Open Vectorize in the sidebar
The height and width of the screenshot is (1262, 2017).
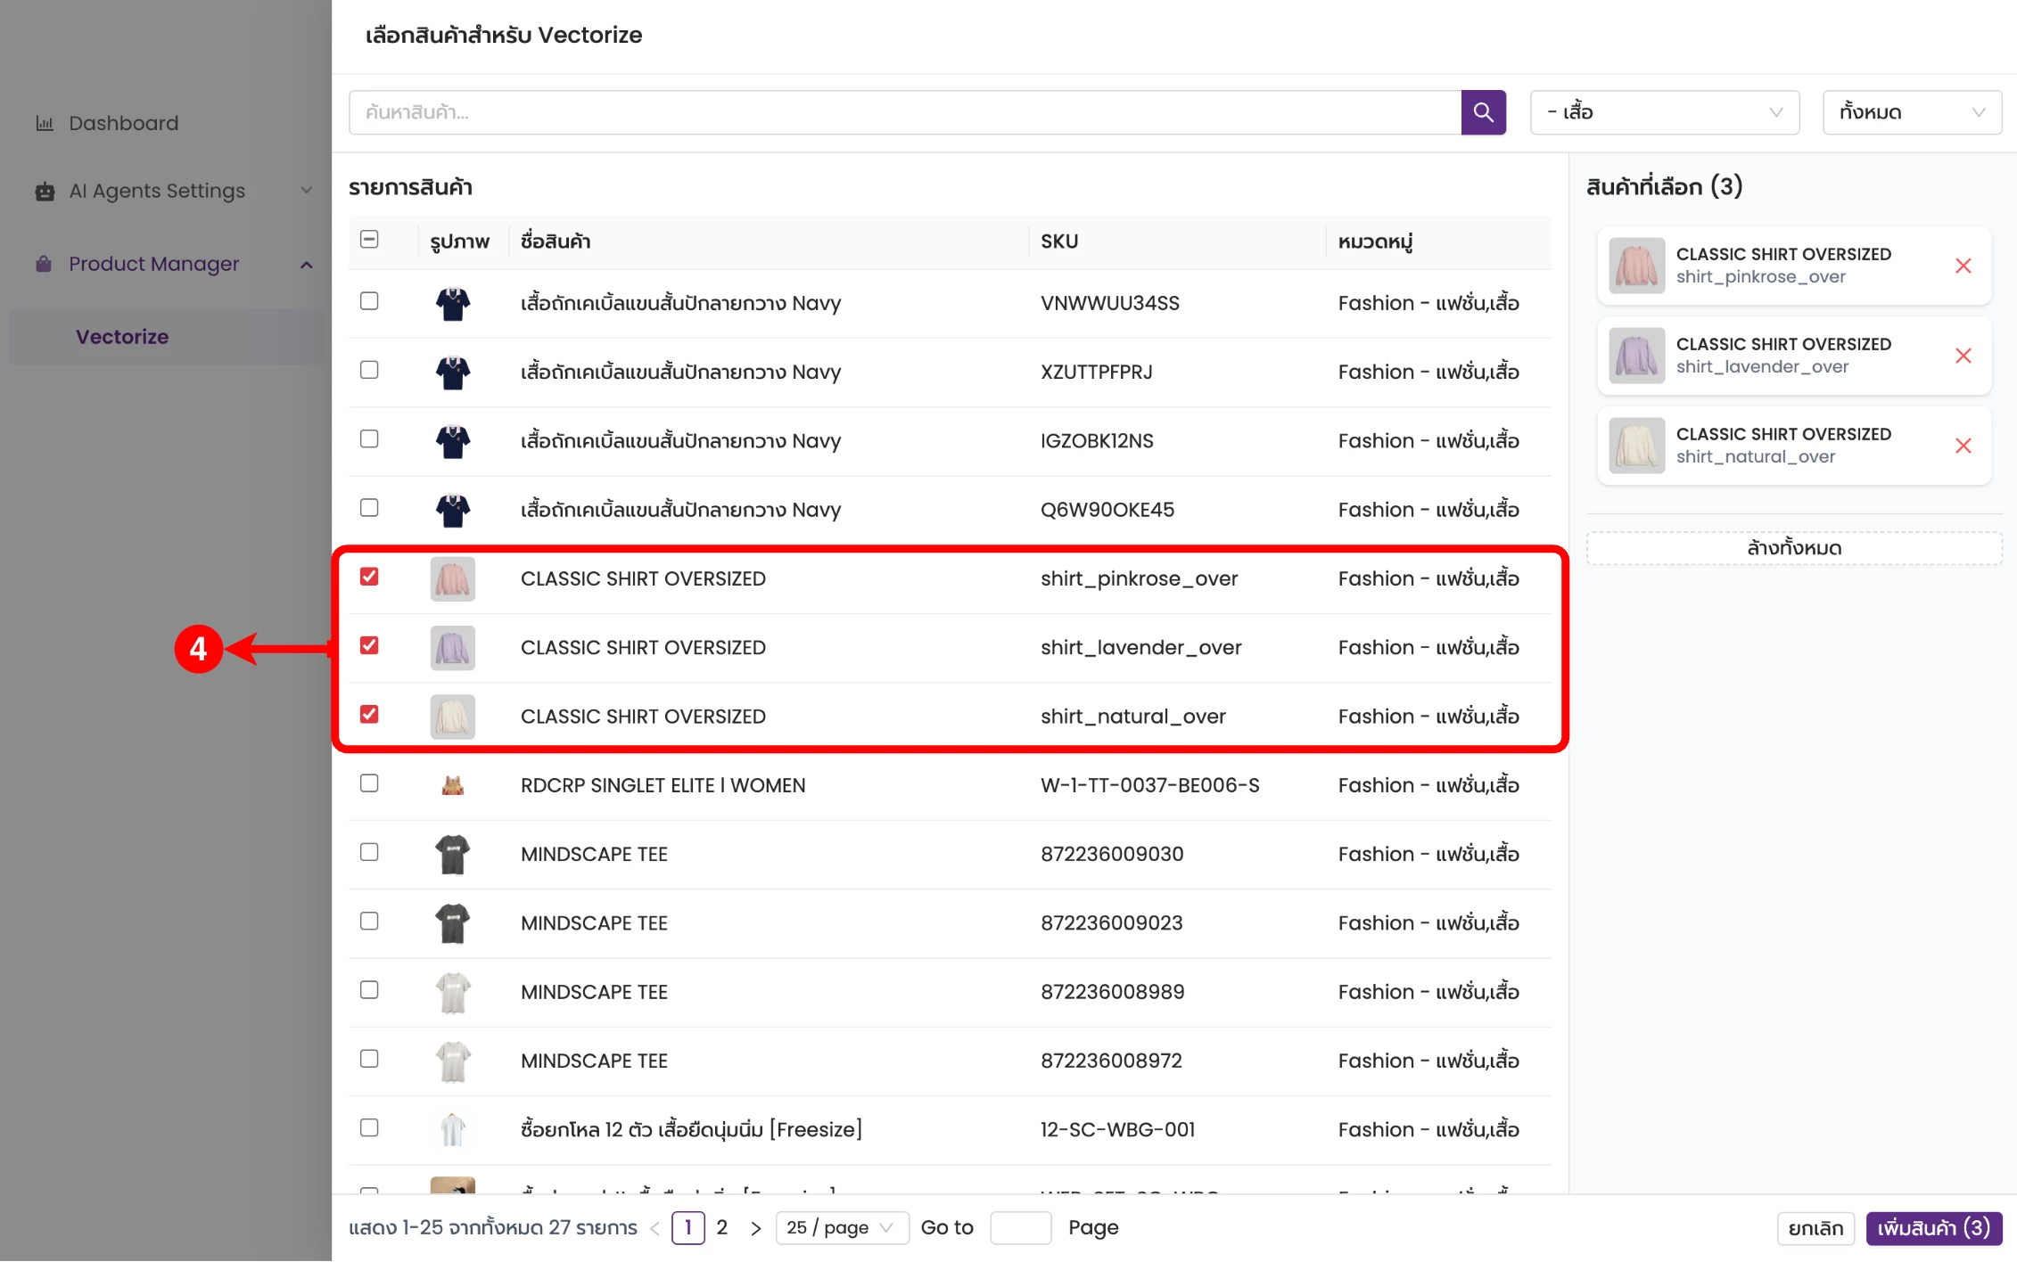(122, 337)
